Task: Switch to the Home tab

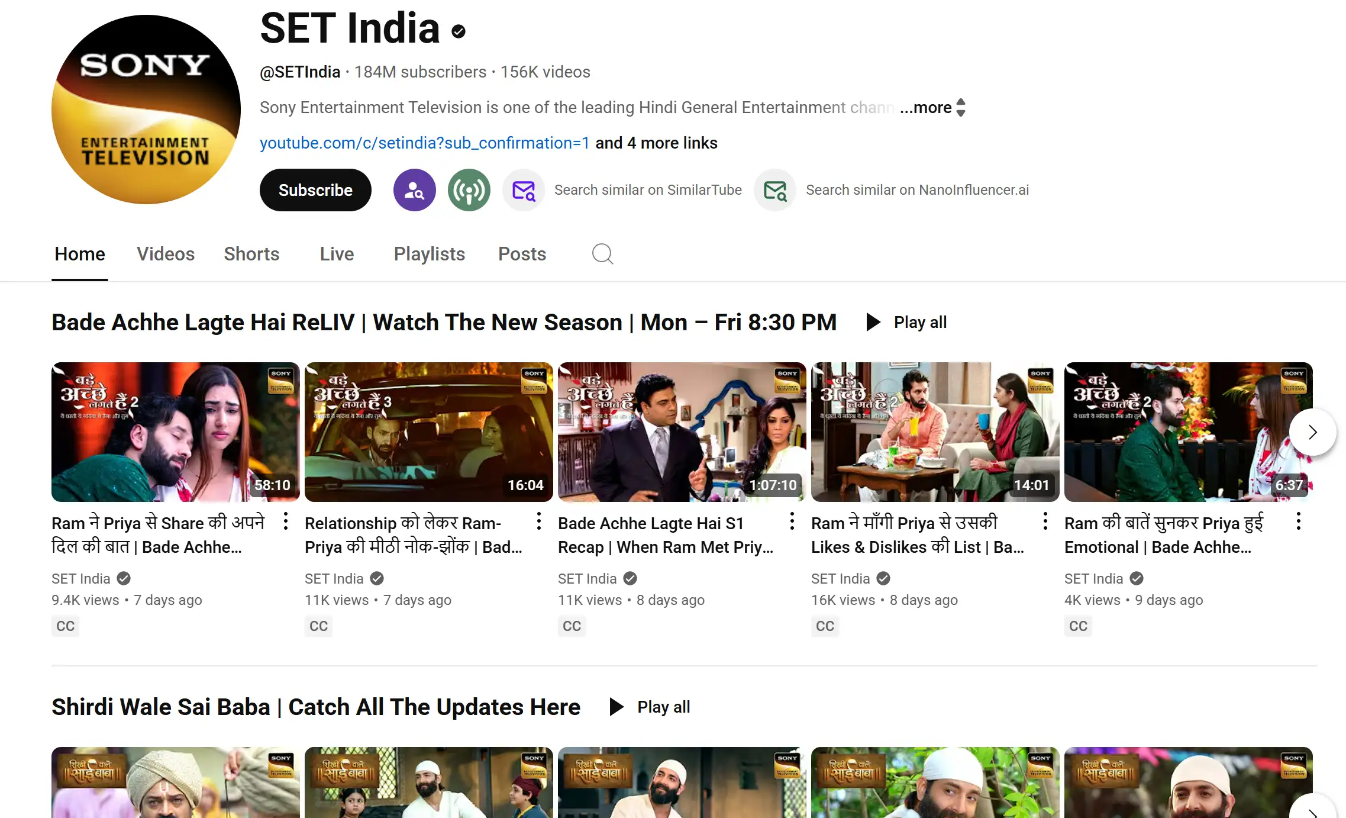Action: [80, 255]
